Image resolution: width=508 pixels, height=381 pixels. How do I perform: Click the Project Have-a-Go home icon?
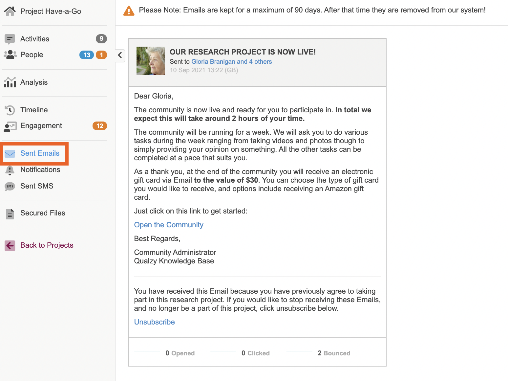point(10,11)
